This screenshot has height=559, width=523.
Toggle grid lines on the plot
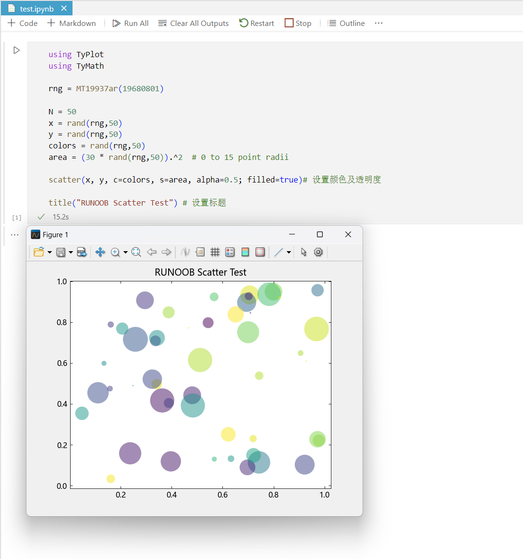[215, 252]
